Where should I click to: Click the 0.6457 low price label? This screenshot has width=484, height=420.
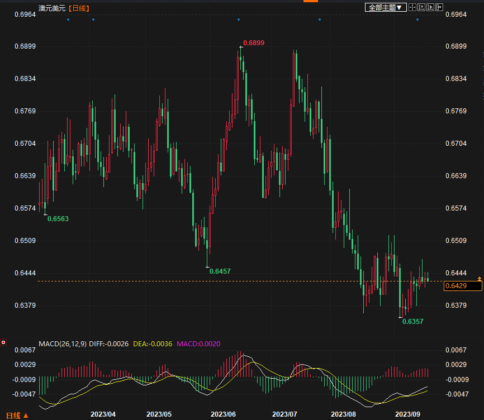pos(220,271)
